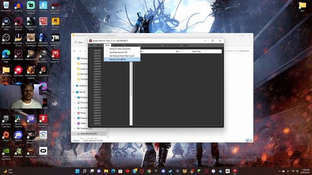
Task: Select the p000005 archive tree entry
Action: [x=97, y=64]
